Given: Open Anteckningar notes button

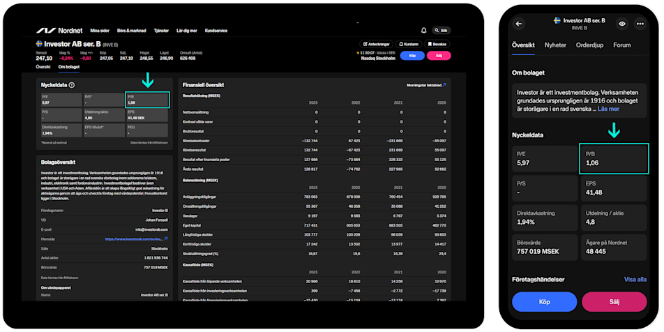Looking at the screenshot, I should (x=374, y=43).
